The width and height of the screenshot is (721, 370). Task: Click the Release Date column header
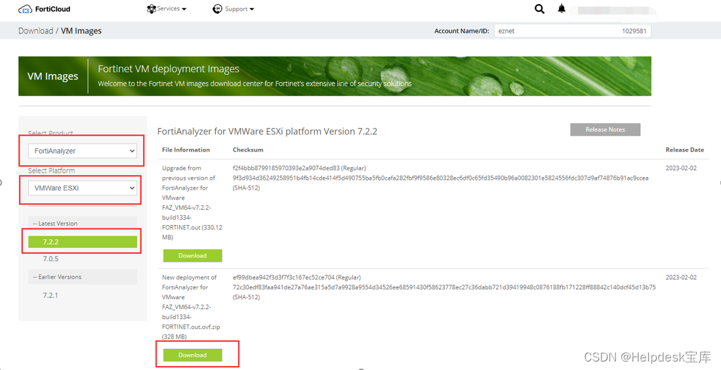click(685, 150)
